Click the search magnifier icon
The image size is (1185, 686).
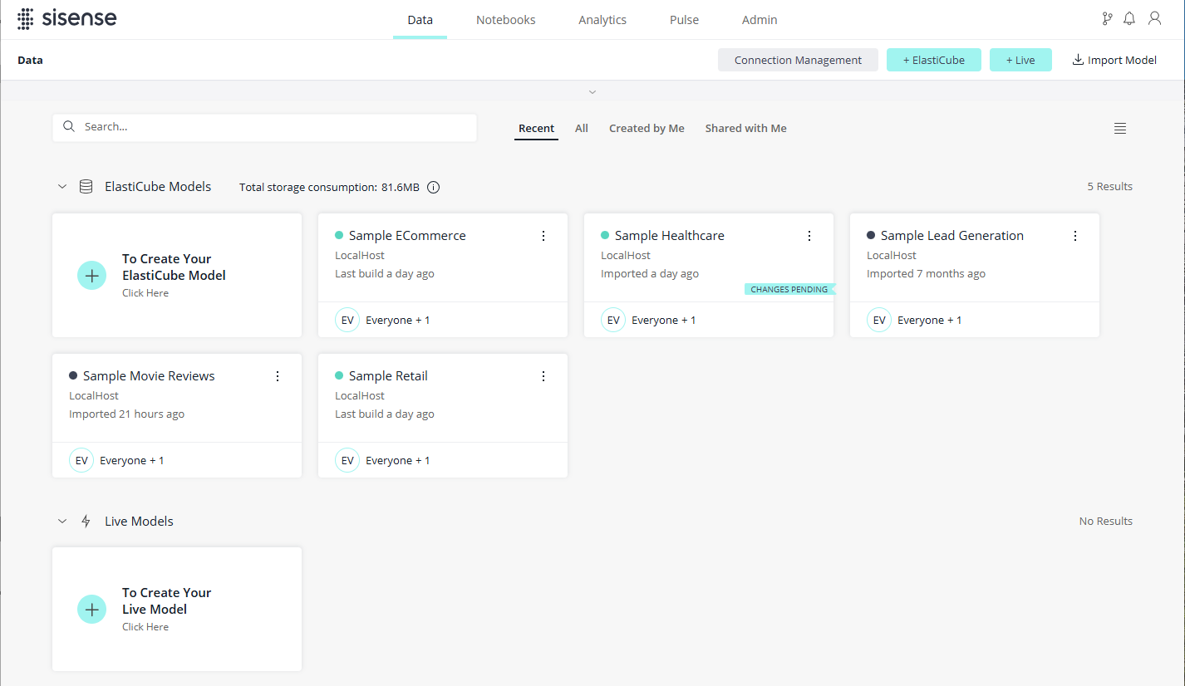point(69,127)
